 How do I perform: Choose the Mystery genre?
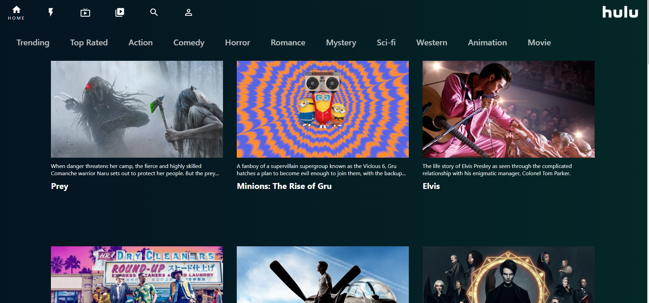point(341,43)
